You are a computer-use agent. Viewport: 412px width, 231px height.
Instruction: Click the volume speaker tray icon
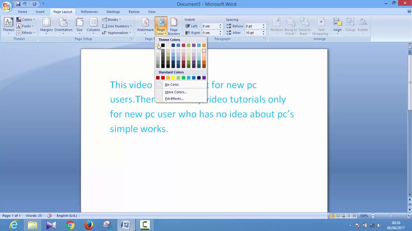point(379,225)
